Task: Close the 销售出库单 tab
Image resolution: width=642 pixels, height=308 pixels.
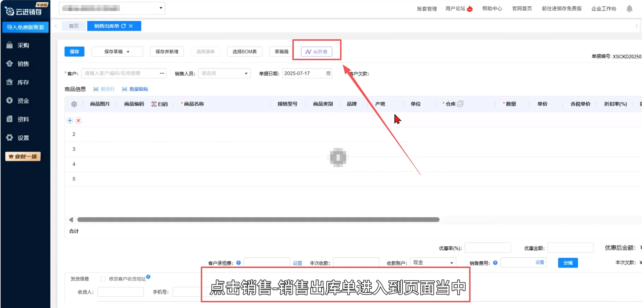Action: point(131,26)
